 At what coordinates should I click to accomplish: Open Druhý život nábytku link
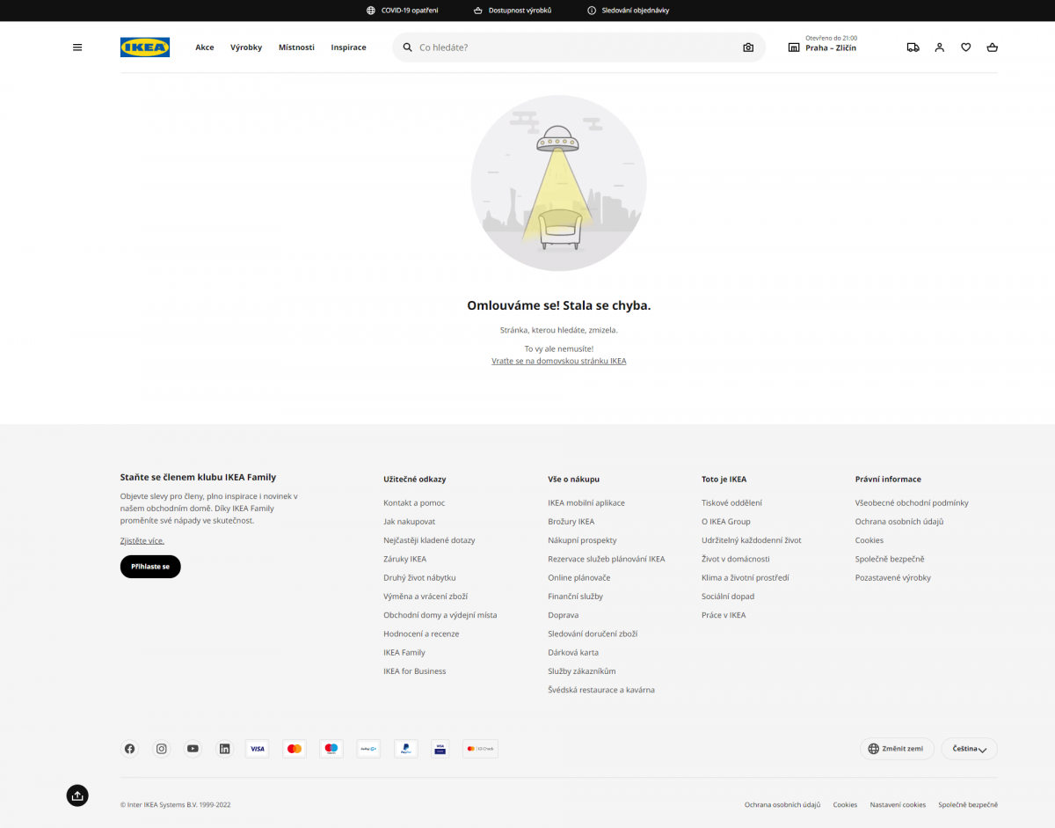click(419, 578)
